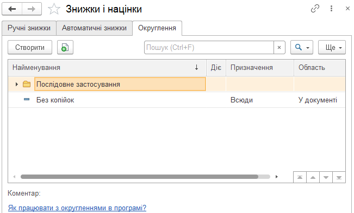Screen dimensions: 354x213
Task: Open the Як працювати з округленнями link
Action: [x=77, y=208]
